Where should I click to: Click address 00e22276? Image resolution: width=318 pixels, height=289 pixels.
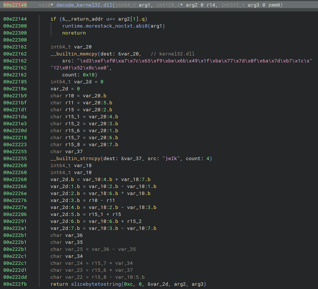coord(15,201)
